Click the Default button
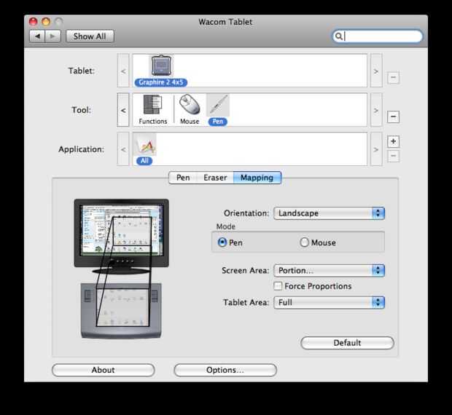The height and width of the screenshot is (415, 452). coord(347,343)
